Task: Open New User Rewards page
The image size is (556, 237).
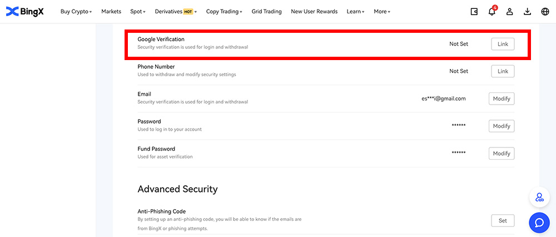Action: (314, 12)
